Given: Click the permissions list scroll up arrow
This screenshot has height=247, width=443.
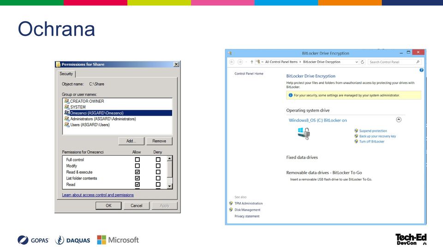Looking at the screenshot, I should tap(169, 159).
